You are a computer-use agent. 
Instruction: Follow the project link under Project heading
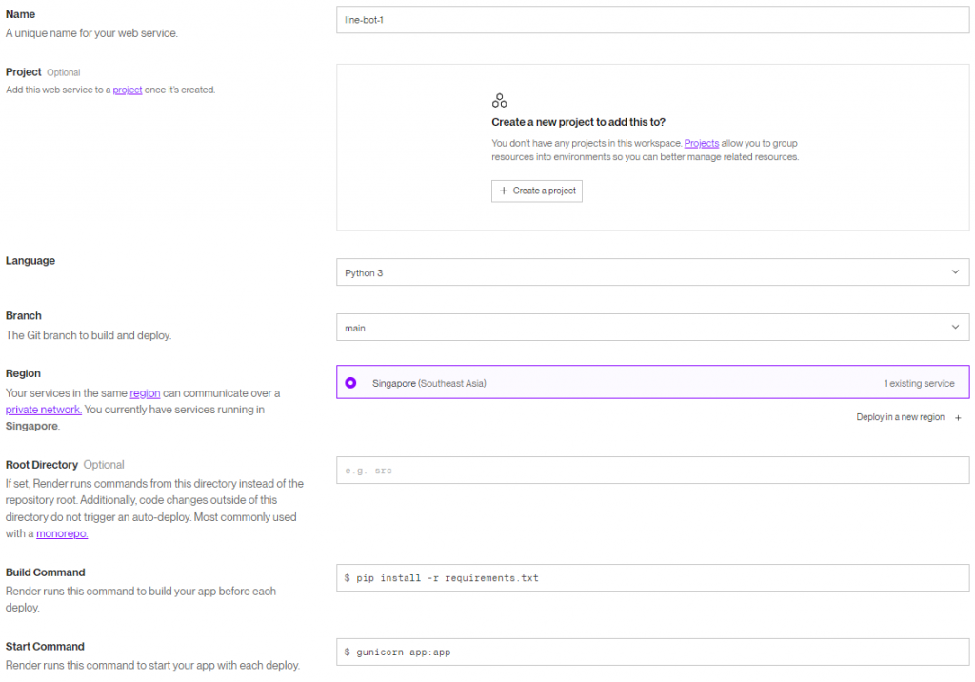click(x=128, y=90)
